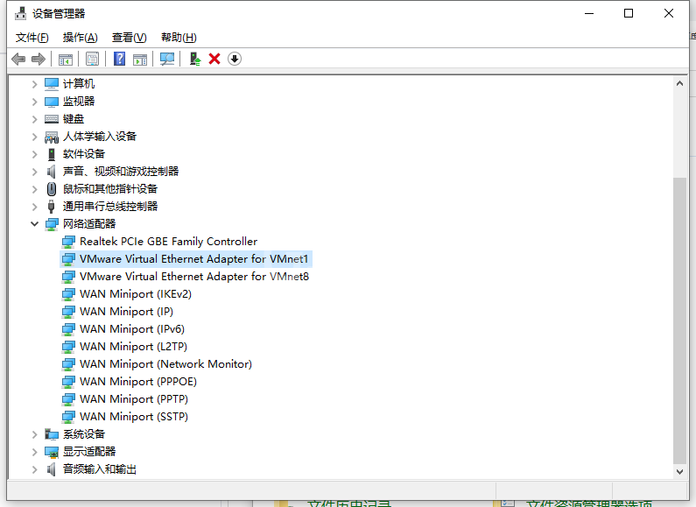Click the 键盘 keyboard category icon
696x507 pixels.
coord(52,119)
